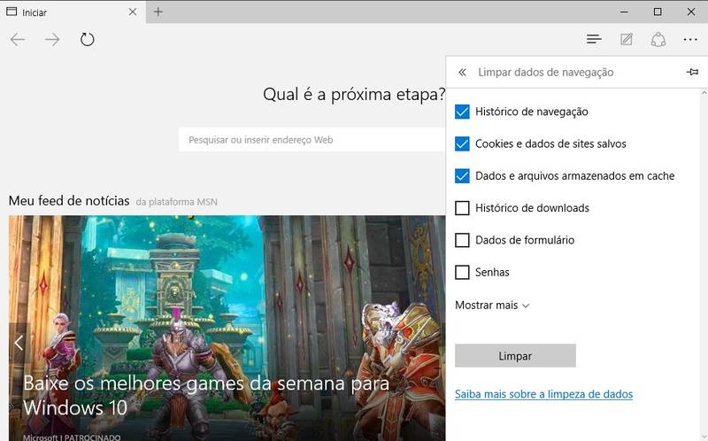Maximize the browser window

coord(658,12)
